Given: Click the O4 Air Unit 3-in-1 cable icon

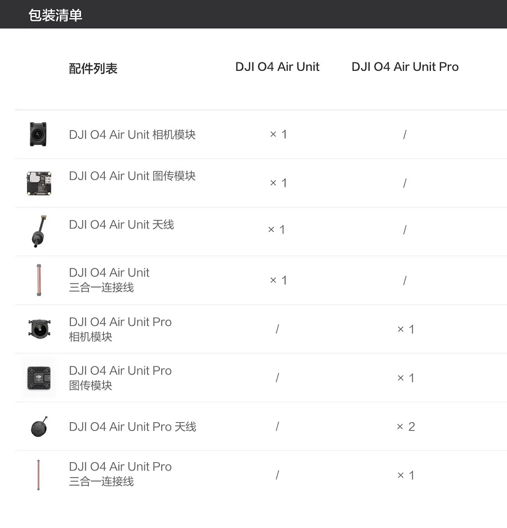Looking at the screenshot, I should [x=39, y=280].
